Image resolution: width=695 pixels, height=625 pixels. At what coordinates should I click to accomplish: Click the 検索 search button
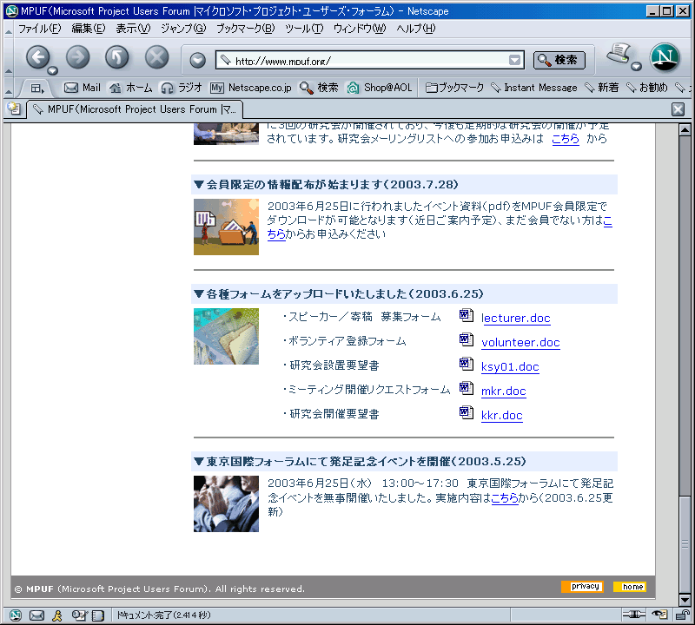click(559, 60)
